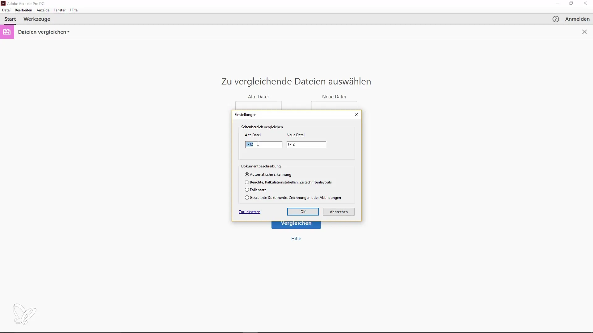Viewport: 593px width, 333px height.
Task: Choose the Foliensatz radio option
Action: [x=247, y=190]
